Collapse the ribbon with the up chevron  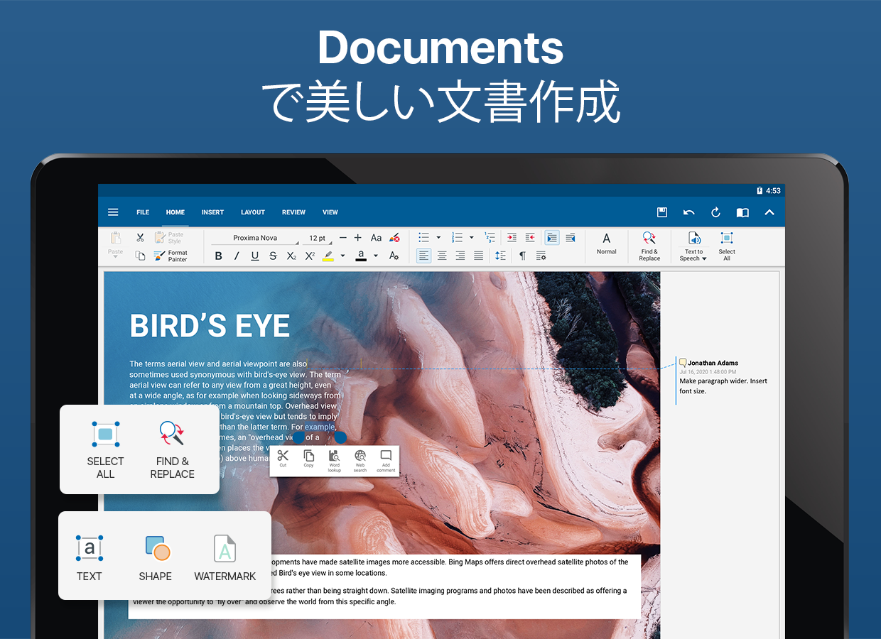[x=769, y=212]
